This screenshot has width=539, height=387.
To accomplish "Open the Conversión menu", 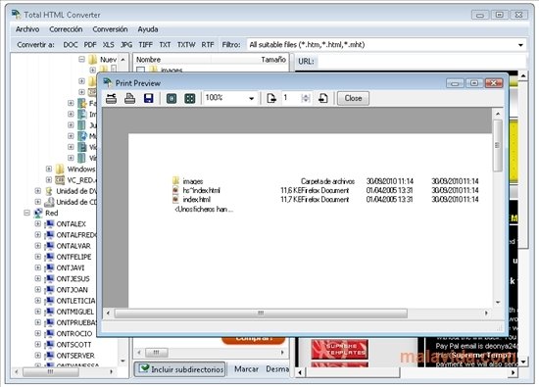I will tap(110, 29).
